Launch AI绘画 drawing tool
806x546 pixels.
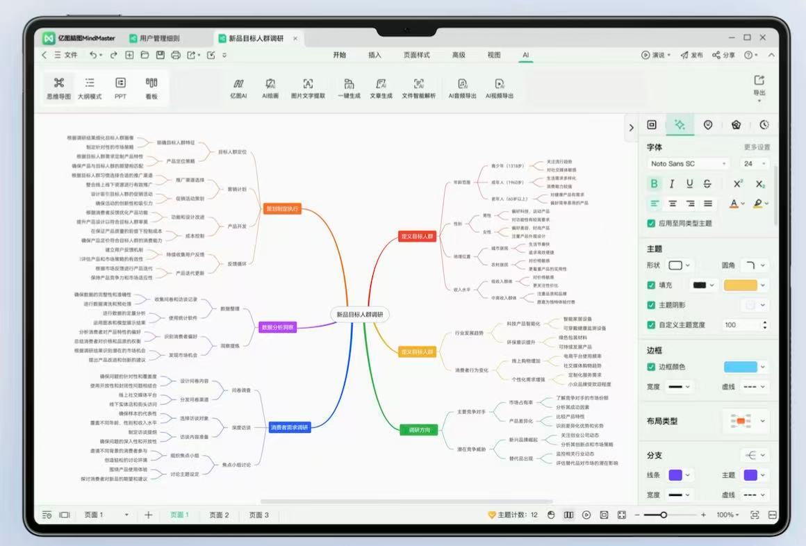tap(270, 88)
